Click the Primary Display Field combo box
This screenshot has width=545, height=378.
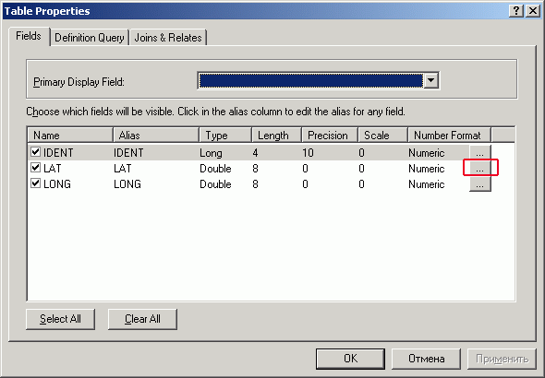click(x=318, y=80)
